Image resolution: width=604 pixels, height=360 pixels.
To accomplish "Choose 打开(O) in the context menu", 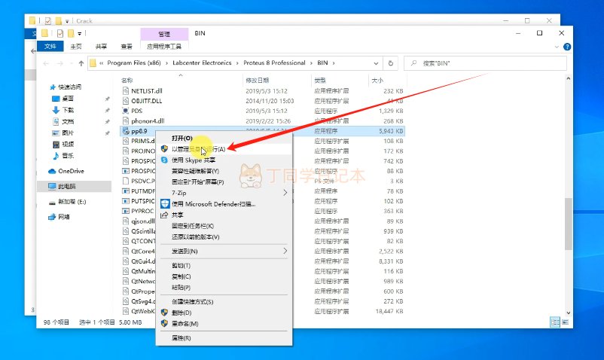I will pos(224,139).
